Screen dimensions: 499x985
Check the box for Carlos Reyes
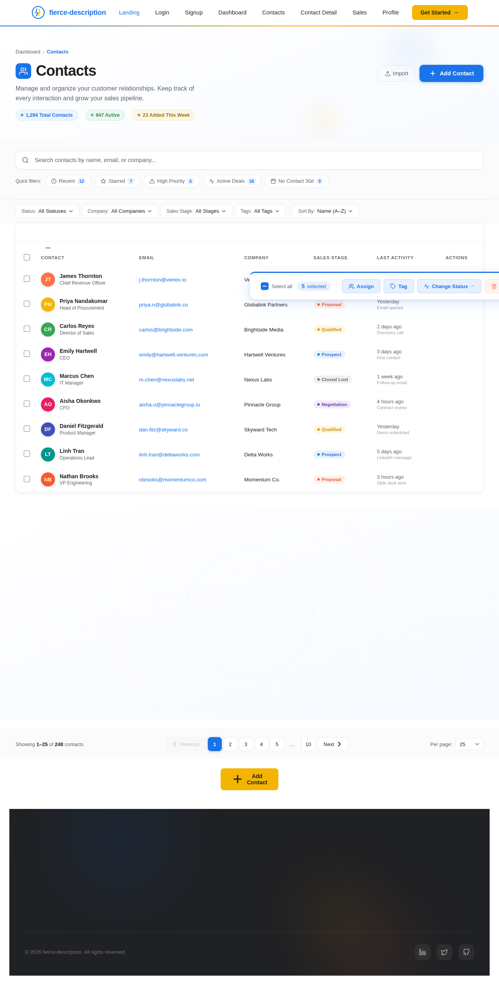point(27,329)
